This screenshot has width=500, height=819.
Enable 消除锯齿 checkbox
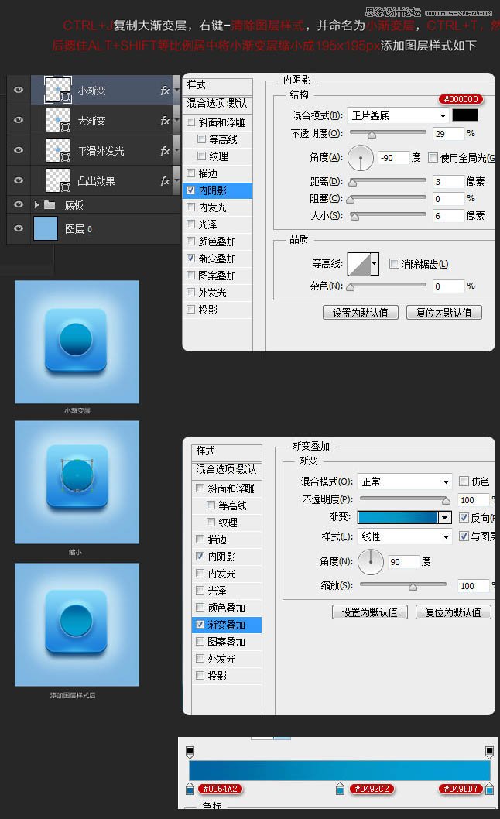pyautogui.click(x=394, y=264)
